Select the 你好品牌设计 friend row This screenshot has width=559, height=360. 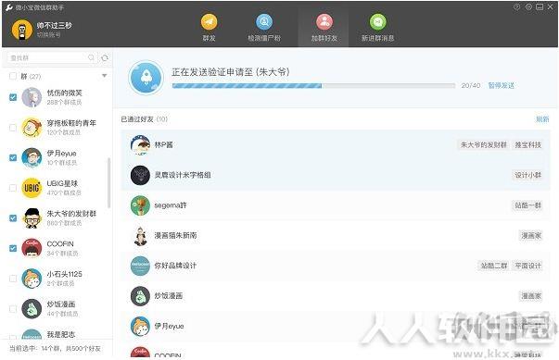coord(336,266)
